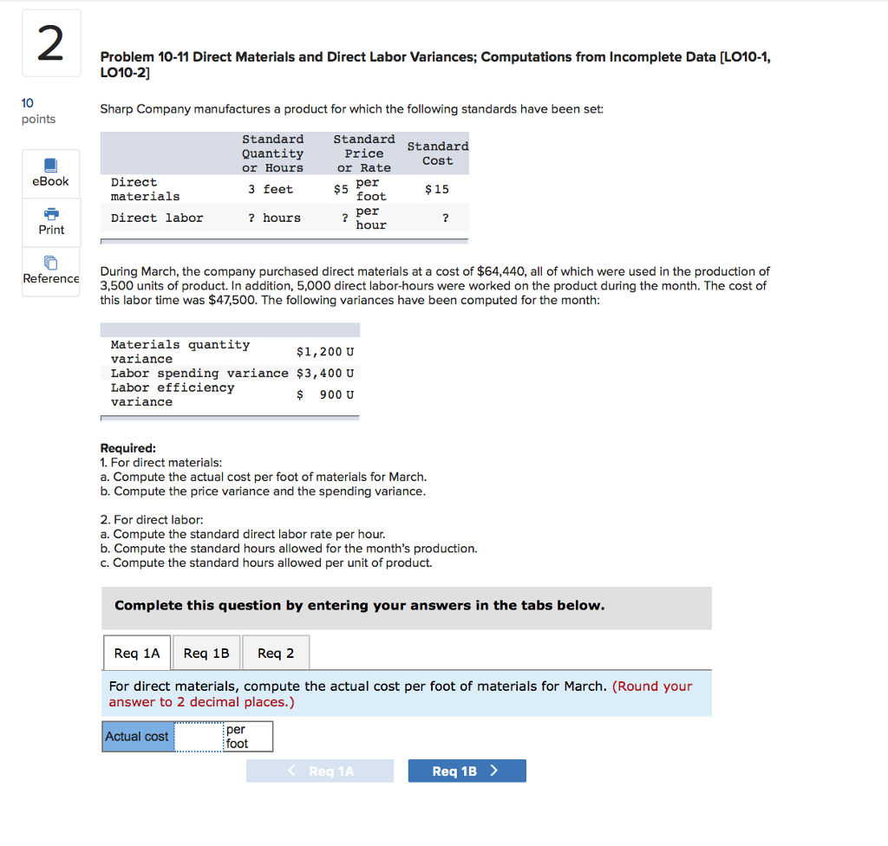Select the Req 1A tab
This screenshot has height=846, width=888.
coord(136,652)
